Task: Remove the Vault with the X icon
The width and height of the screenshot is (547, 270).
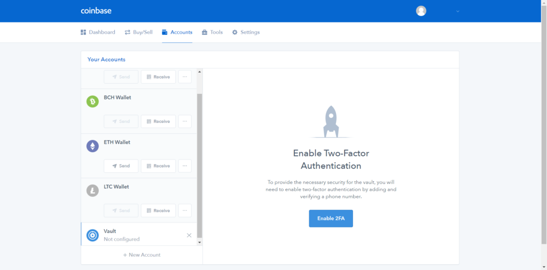Action: click(x=189, y=235)
